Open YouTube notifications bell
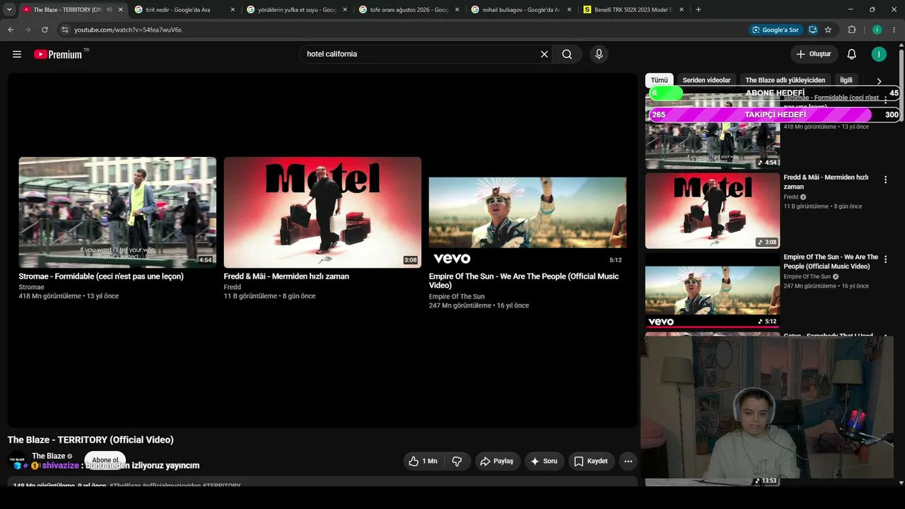 pyautogui.click(x=852, y=54)
